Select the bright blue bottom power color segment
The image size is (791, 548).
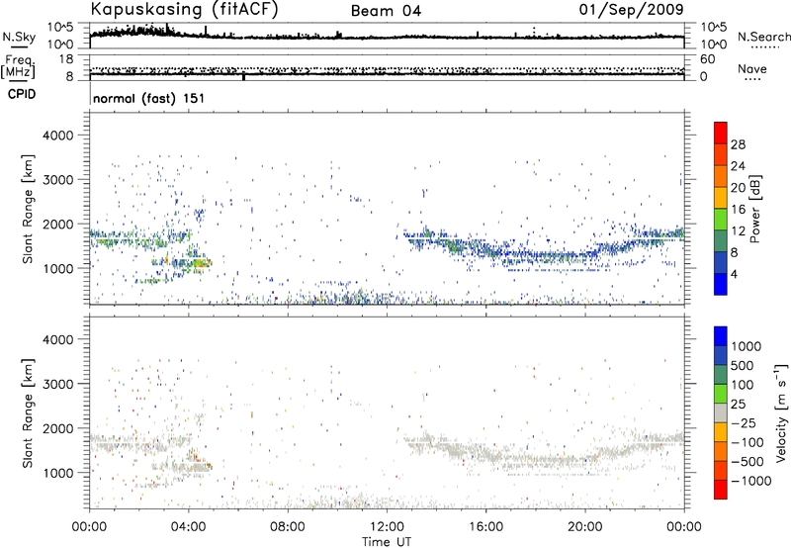click(x=721, y=284)
